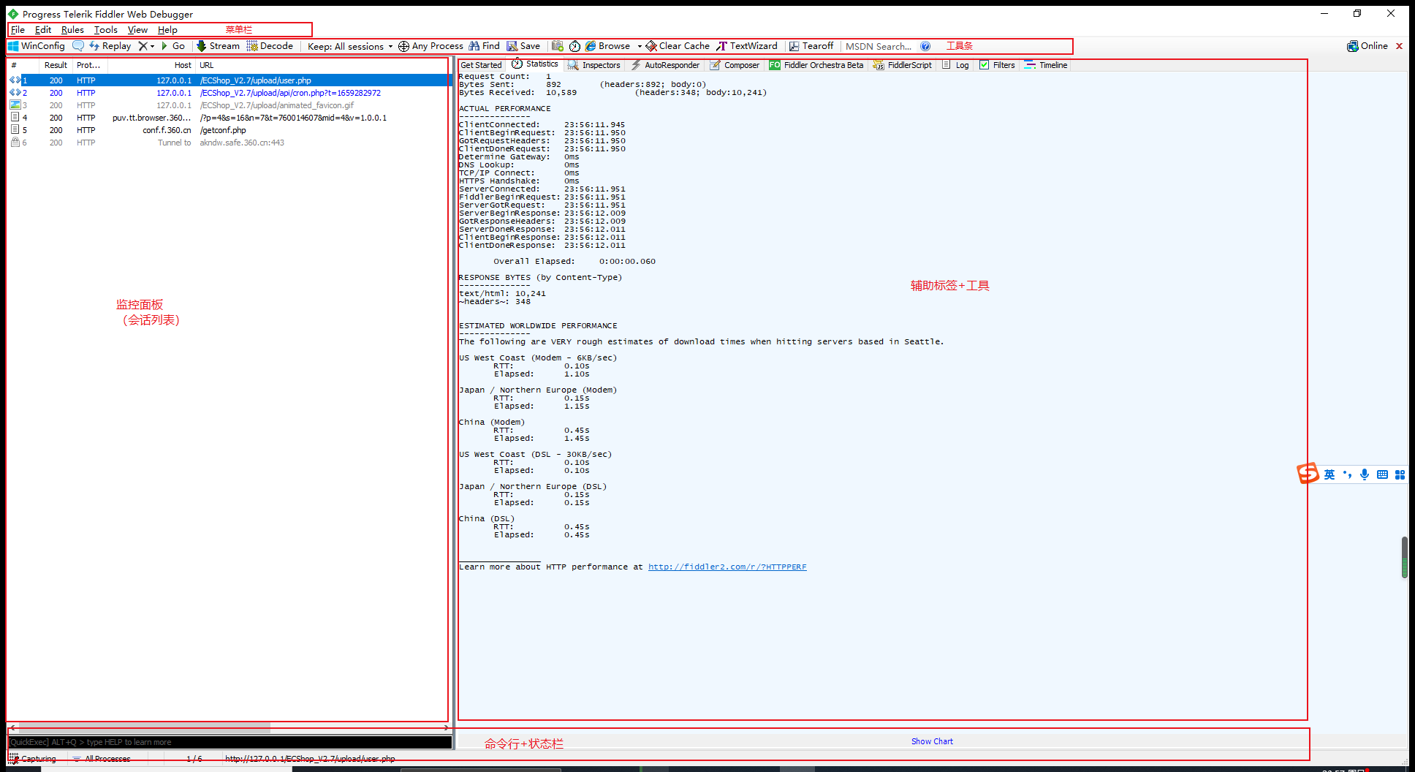Click the Sogou microphone voice input icon
Image resolution: width=1415 pixels, height=772 pixels.
point(1365,474)
